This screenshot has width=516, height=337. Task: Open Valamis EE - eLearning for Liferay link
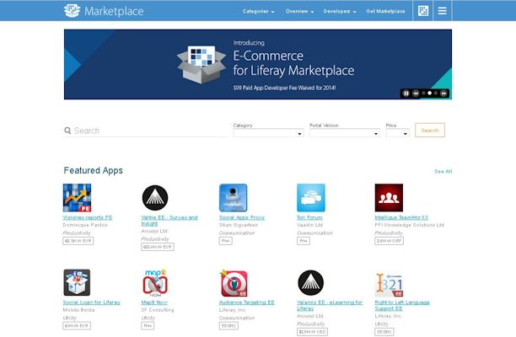pyautogui.click(x=330, y=305)
